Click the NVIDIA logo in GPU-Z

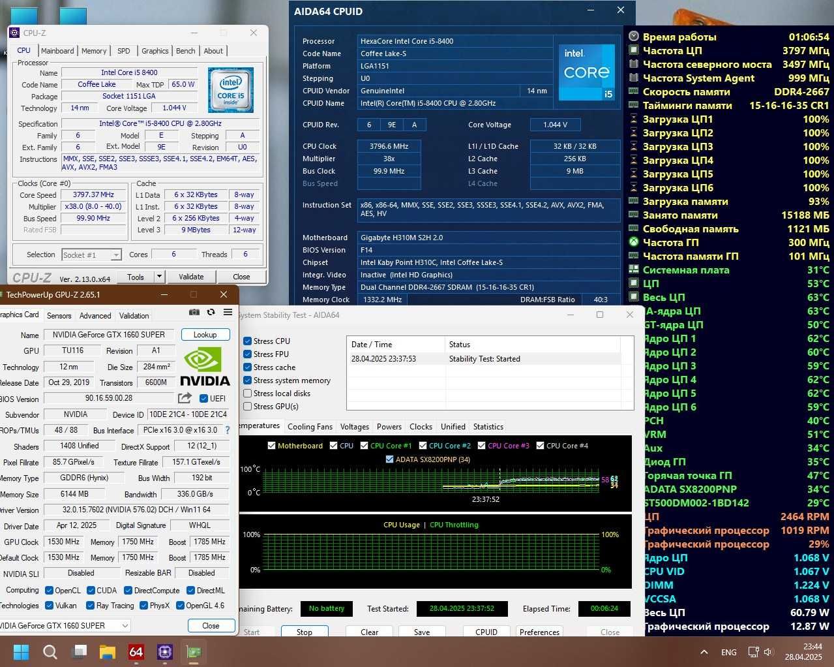205,365
